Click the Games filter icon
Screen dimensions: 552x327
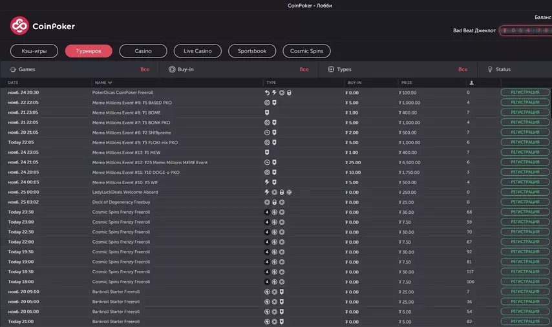(13, 69)
